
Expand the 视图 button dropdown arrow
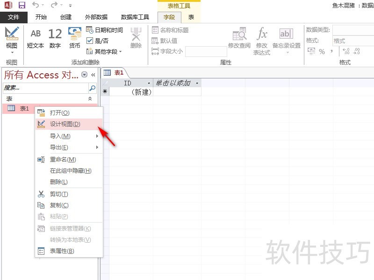tap(12, 52)
